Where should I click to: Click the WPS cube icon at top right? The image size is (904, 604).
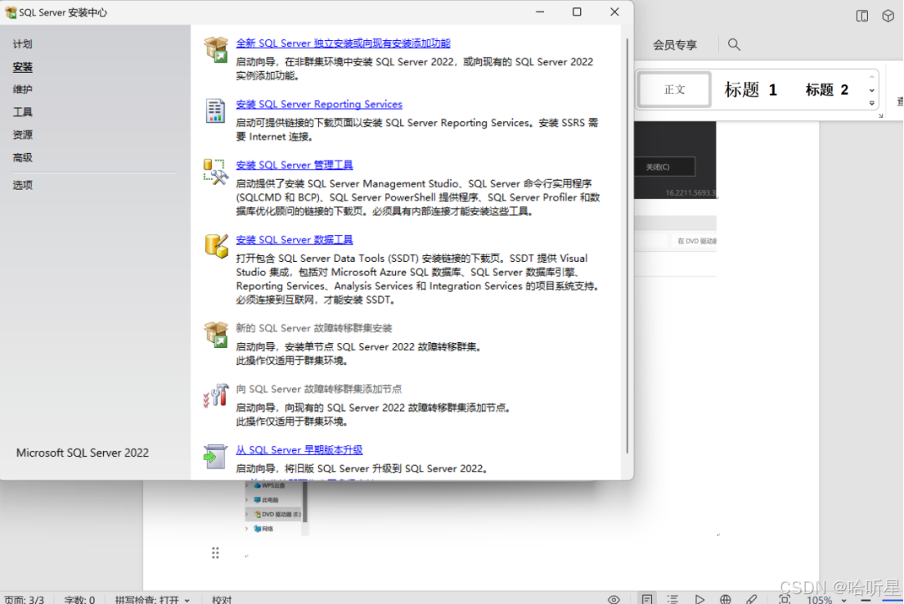tap(888, 16)
